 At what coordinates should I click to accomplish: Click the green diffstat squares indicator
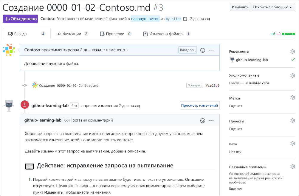[x=289, y=34]
